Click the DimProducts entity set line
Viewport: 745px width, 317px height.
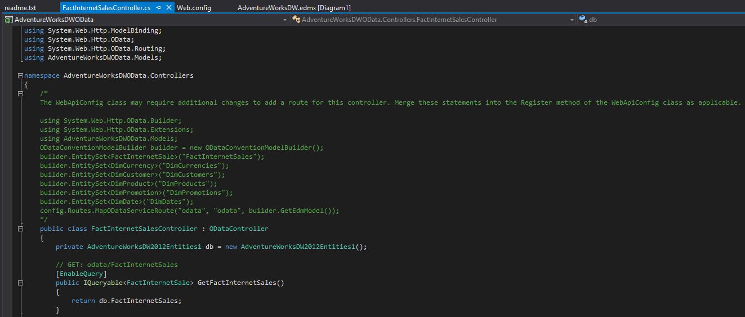point(128,184)
